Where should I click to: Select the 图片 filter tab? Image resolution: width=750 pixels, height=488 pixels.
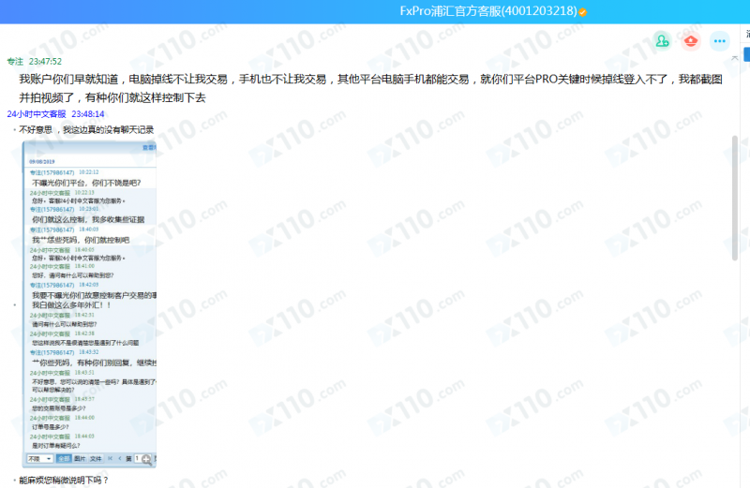(80, 459)
